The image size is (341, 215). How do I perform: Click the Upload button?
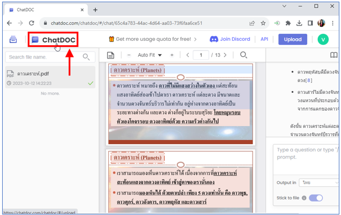click(293, 39)
